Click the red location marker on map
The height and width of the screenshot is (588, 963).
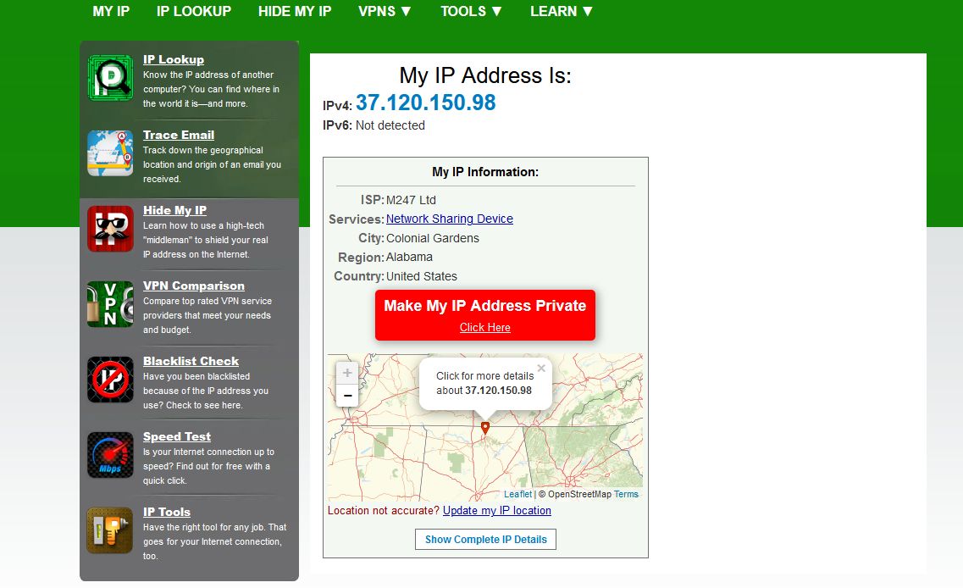[485, 428]
